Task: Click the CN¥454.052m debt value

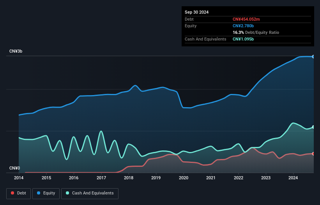Action: pos(246,19)
